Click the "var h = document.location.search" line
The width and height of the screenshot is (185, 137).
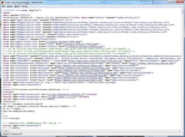point(23,104)
